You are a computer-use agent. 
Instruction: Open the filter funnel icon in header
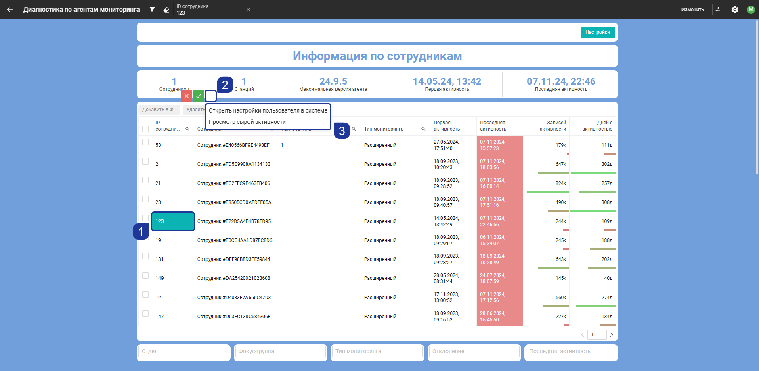click(152, 9)
